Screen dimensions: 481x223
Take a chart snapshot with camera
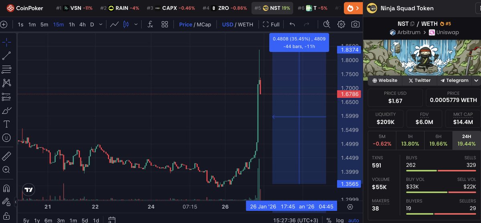click(355, 24)
